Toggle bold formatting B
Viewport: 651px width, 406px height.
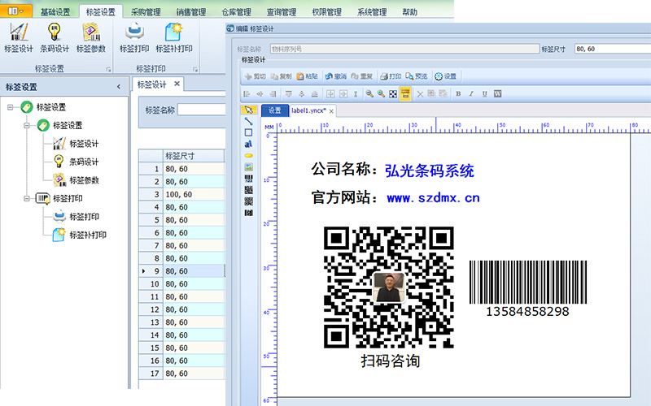click(x=458, y=94)
